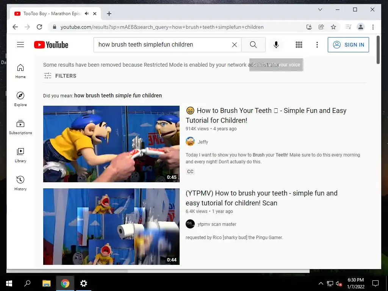The height and width of the screenshot is (291, 388).
Task: Open notification center in taskbar
Action: (375, 283)
